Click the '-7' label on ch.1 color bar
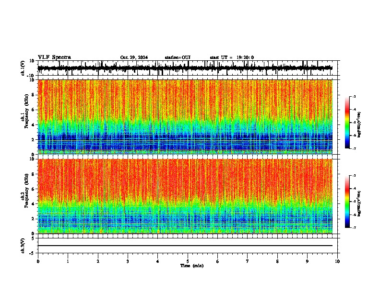The height and width of the screenshot is (293, 380). pos(354,148)
